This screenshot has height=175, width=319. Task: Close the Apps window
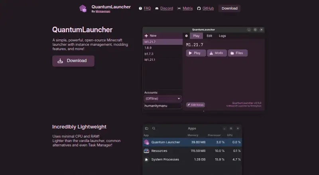[x=238, y=128]
